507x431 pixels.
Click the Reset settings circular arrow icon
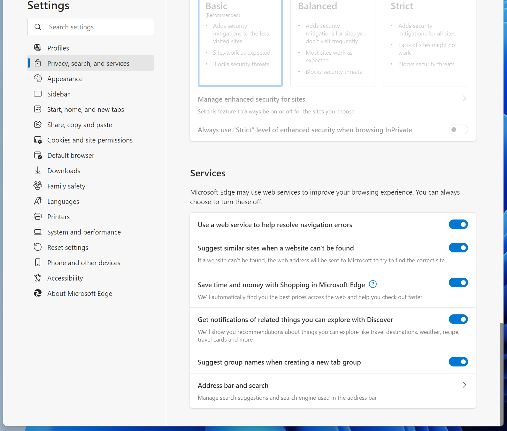click(38, 247)
